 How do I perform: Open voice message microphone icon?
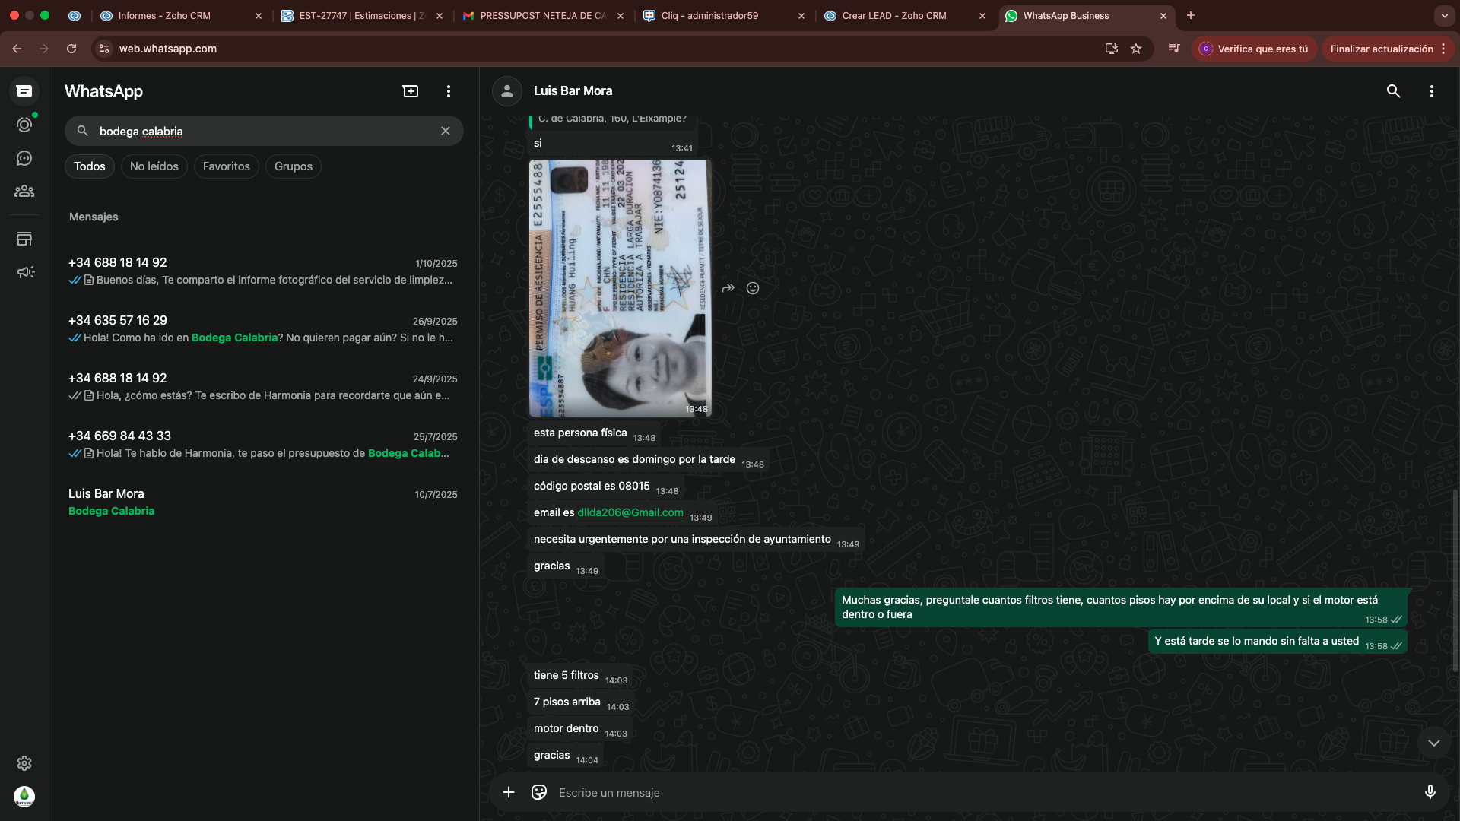click(1430, 792)
